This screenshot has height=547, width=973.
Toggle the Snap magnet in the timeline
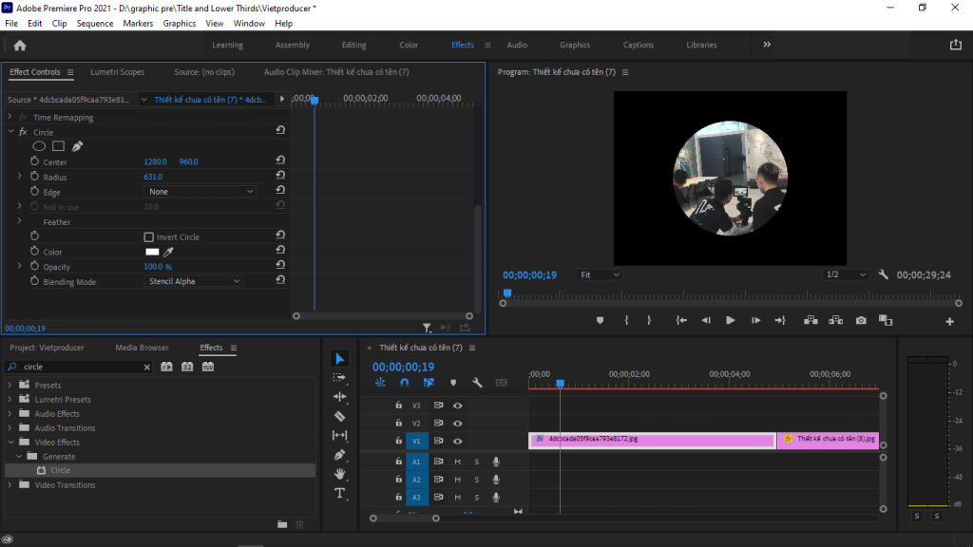pos(405,382)
